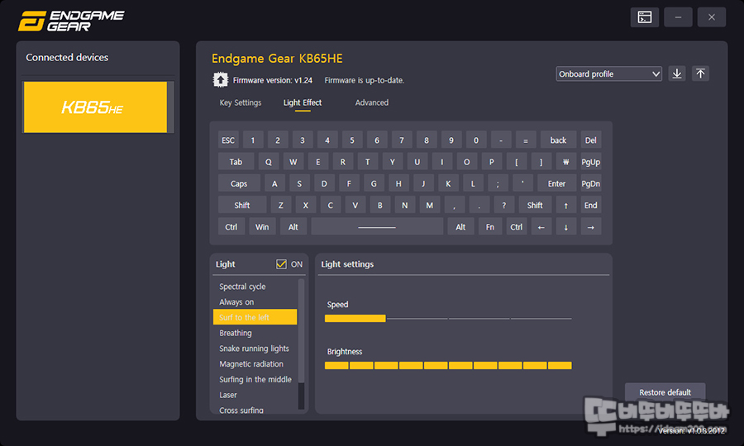Click the A key on keyboard layout
744x446 pixels.
(274, 183)
